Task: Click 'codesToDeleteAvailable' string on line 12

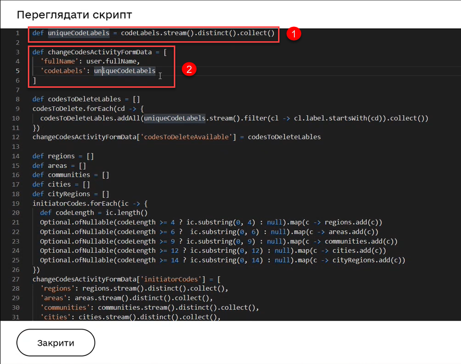Action: [186, 137]
